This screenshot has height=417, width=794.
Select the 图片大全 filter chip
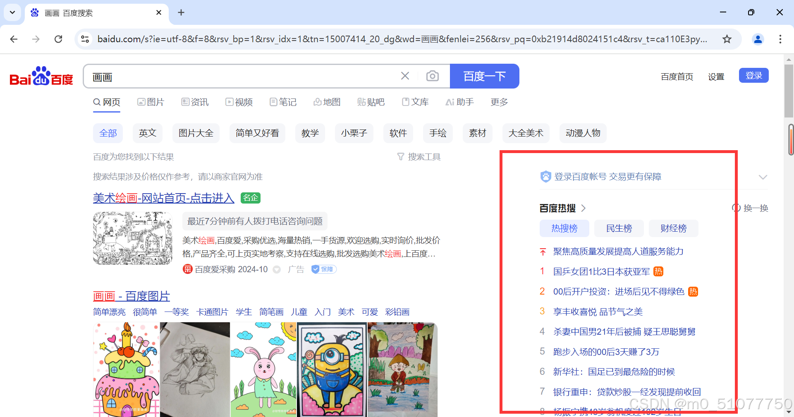(x=196, y=133)
